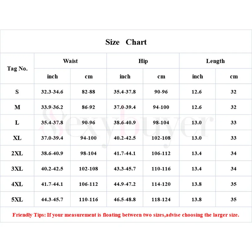This screenshot has width=252, height=252.
Task: Click the Size Chart title
Action: coord(126,42)
